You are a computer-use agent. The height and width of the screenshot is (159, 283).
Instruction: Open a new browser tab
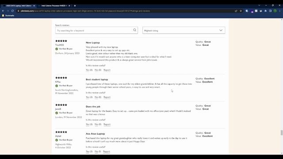[x=75, y=6]
